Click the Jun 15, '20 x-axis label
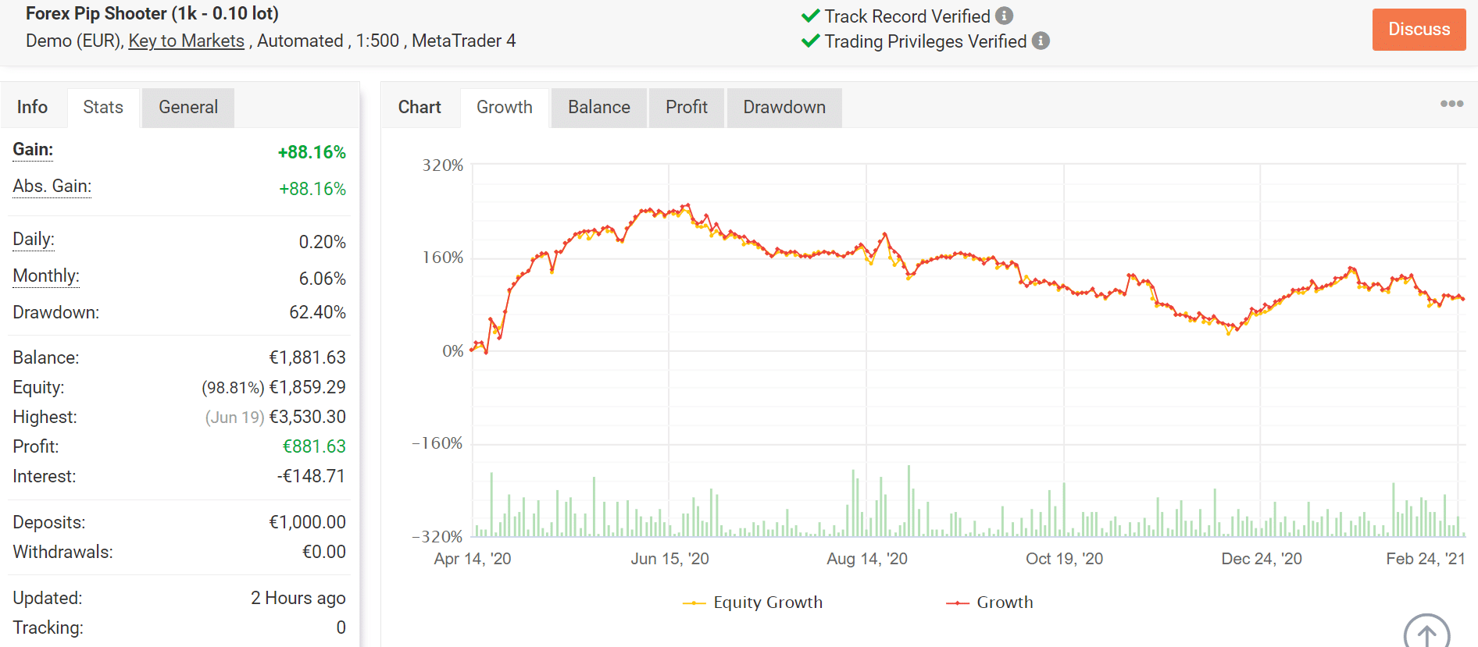This screenshot has width=1478, height=647. coord(669,559)
